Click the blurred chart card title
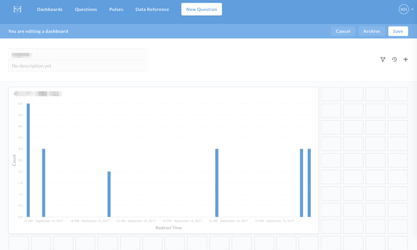 [x=38, y=93]
